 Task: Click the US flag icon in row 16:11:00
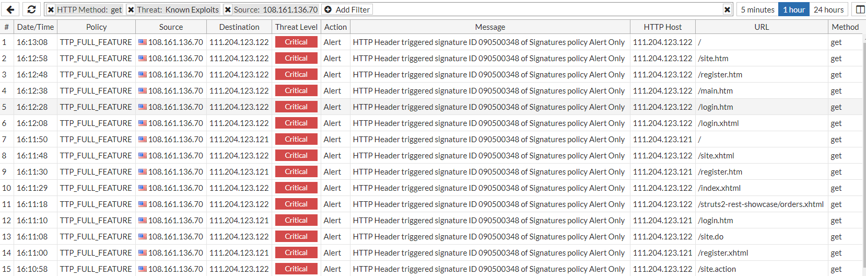143,253
